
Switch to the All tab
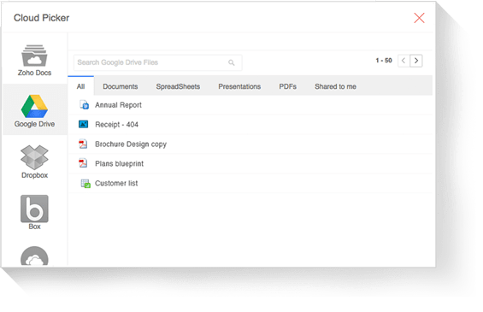click(x=80, y=86)
